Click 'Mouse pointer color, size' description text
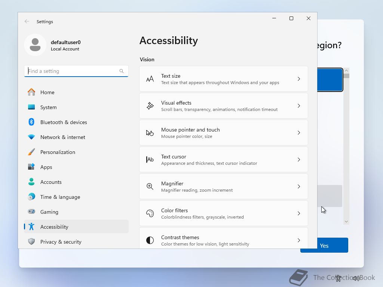383x287 pixels. click(x=187, y=136)
